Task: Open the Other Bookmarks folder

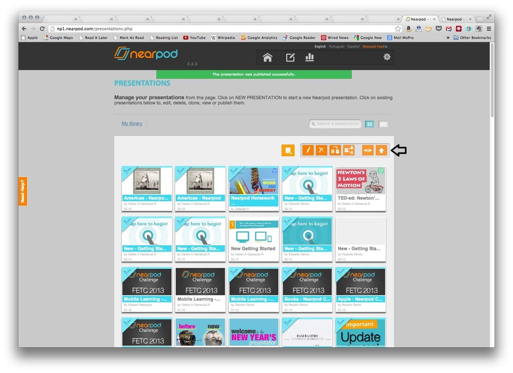Action: tap(472, 38)
